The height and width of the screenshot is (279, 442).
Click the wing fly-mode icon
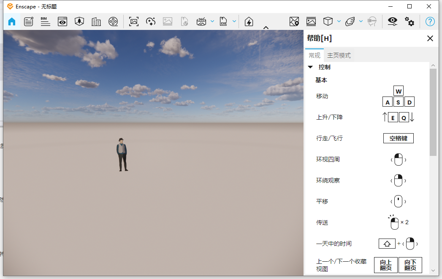click(350, 21)
